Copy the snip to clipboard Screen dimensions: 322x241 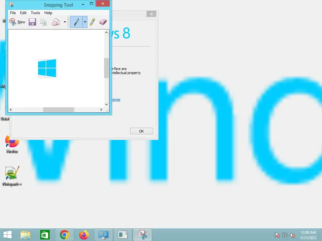point(43,22)
